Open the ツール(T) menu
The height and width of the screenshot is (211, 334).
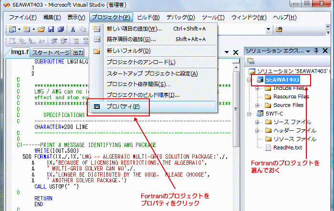(213, 17)
